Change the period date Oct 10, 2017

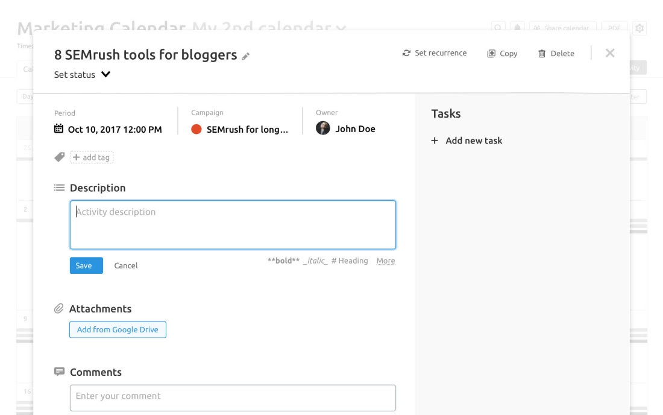pyautogui.click(x=115, y=130)
